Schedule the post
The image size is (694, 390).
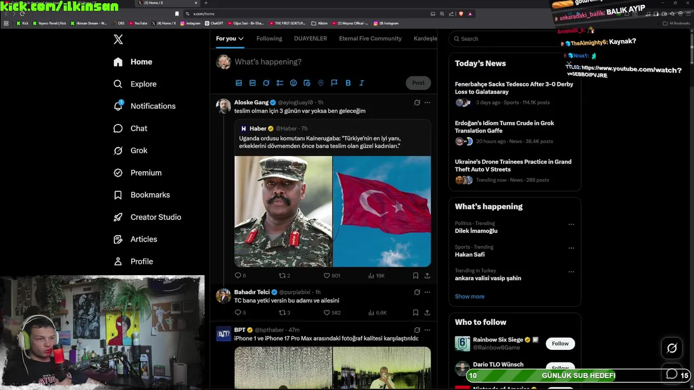click(x=307, y=83)
